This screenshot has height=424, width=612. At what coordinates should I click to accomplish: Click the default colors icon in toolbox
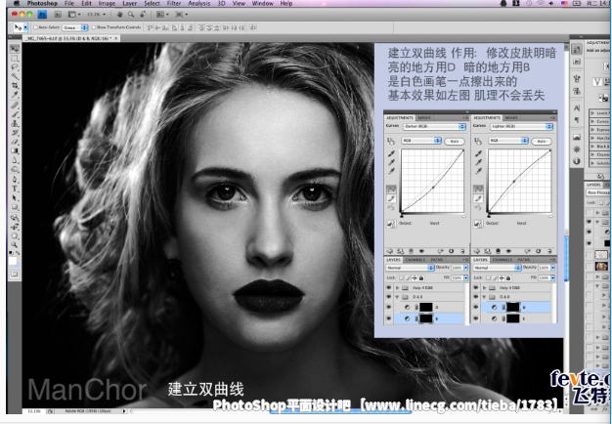coord(11,253)
